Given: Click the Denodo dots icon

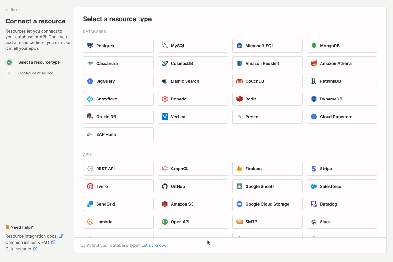Looking at the screenshot, I should (x=165, y=99).
